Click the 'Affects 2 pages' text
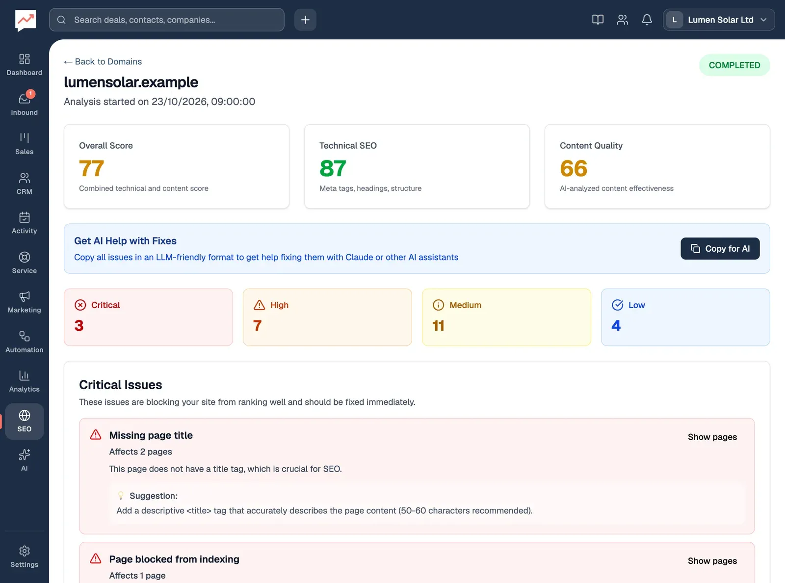The height and width of the screenshot is (583, 785). click(141, 451)
